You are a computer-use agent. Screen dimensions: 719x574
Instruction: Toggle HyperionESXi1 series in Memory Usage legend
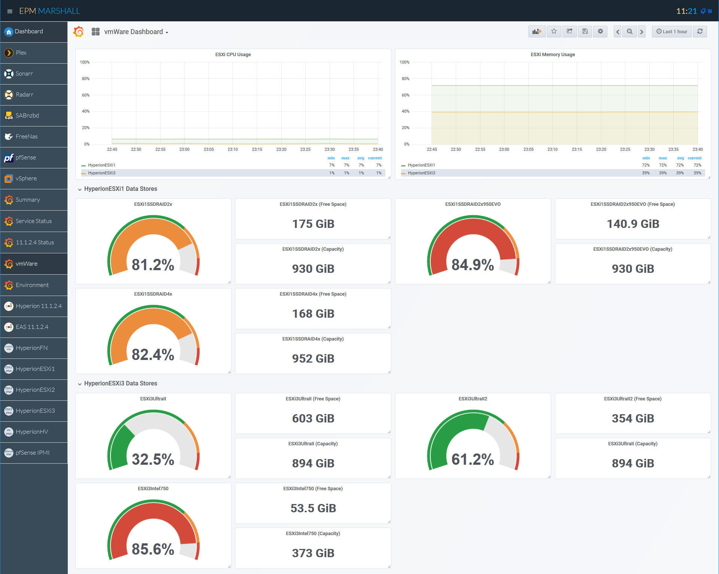[x=421, y=165]
